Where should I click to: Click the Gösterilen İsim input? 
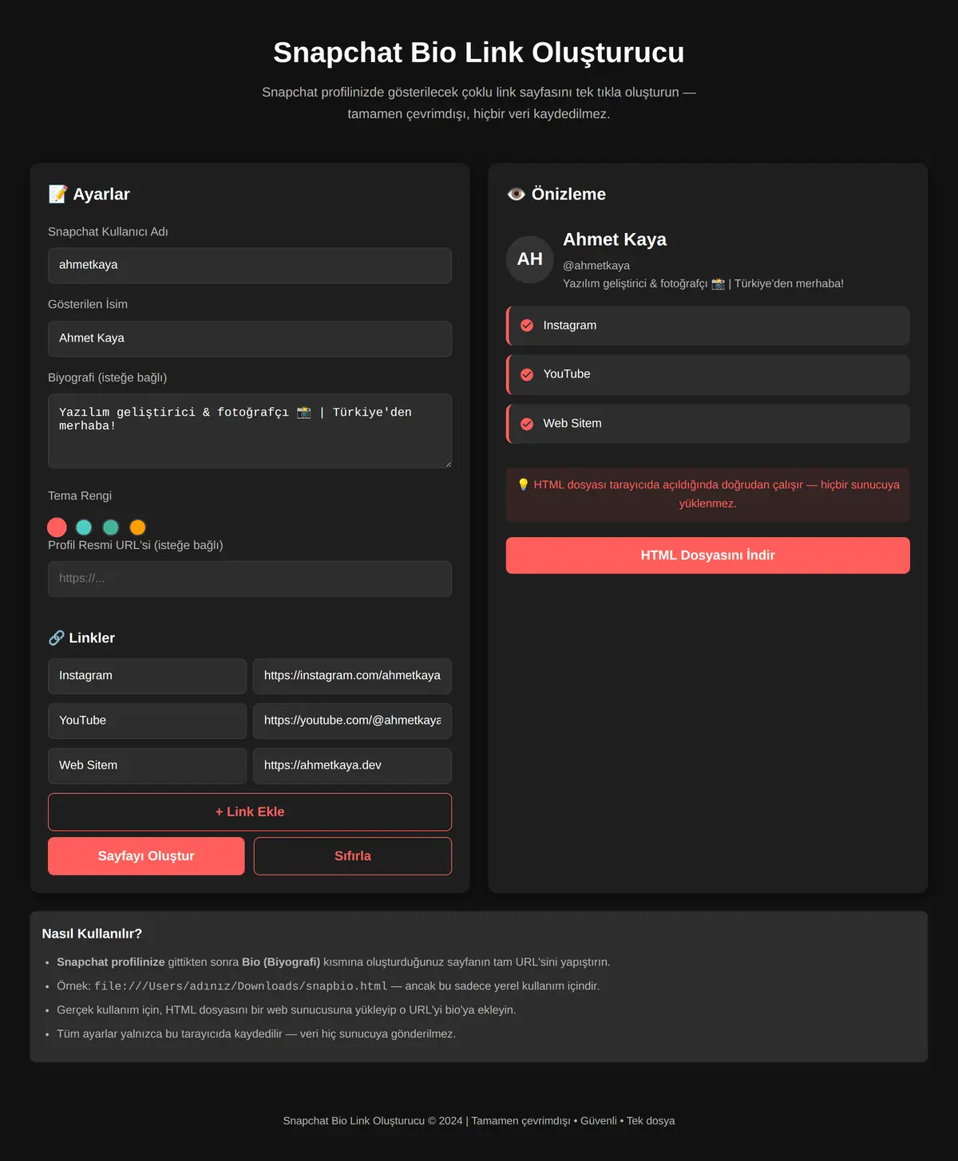click(x=250, y=338)
